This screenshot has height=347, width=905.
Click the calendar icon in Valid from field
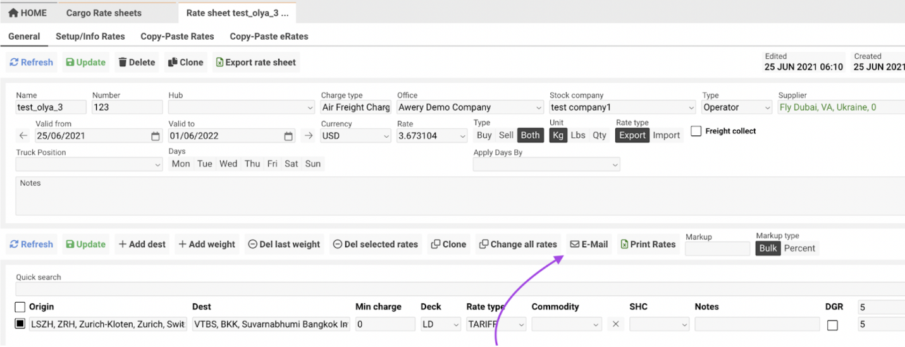(x=156, y=136)
